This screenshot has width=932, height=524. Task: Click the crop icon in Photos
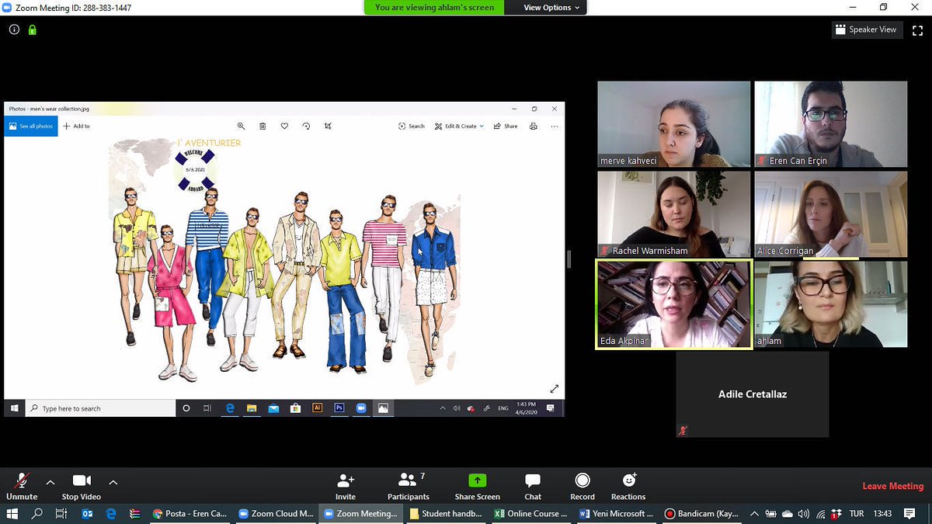(328, 126)
